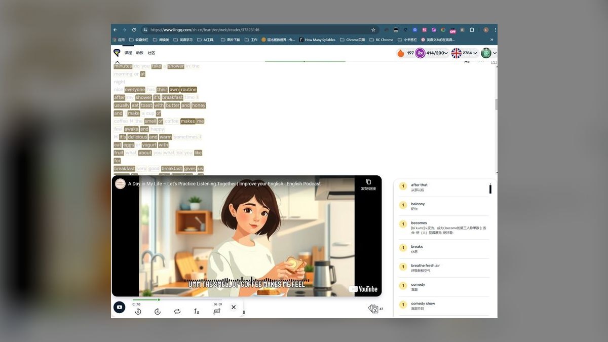Screen dimensions: 608x342
Task: Open the Aa text settings
Action: [467, 61]
